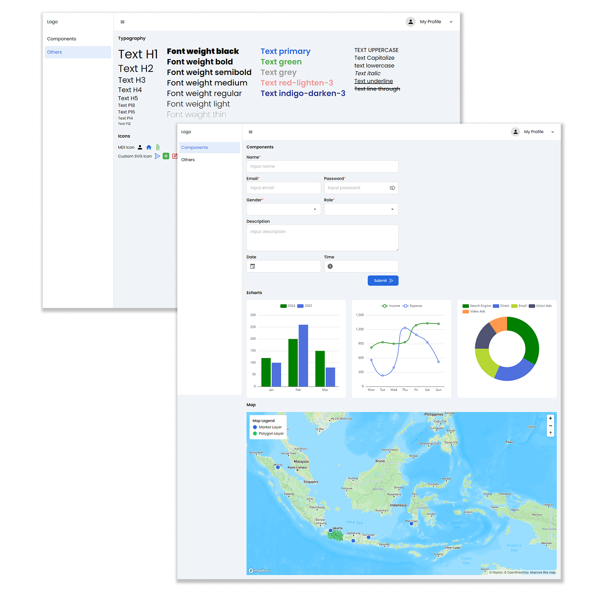The height and width of the screenshot is (596, 596).
Task: Toggle the Income line legend
Action: 391,306
